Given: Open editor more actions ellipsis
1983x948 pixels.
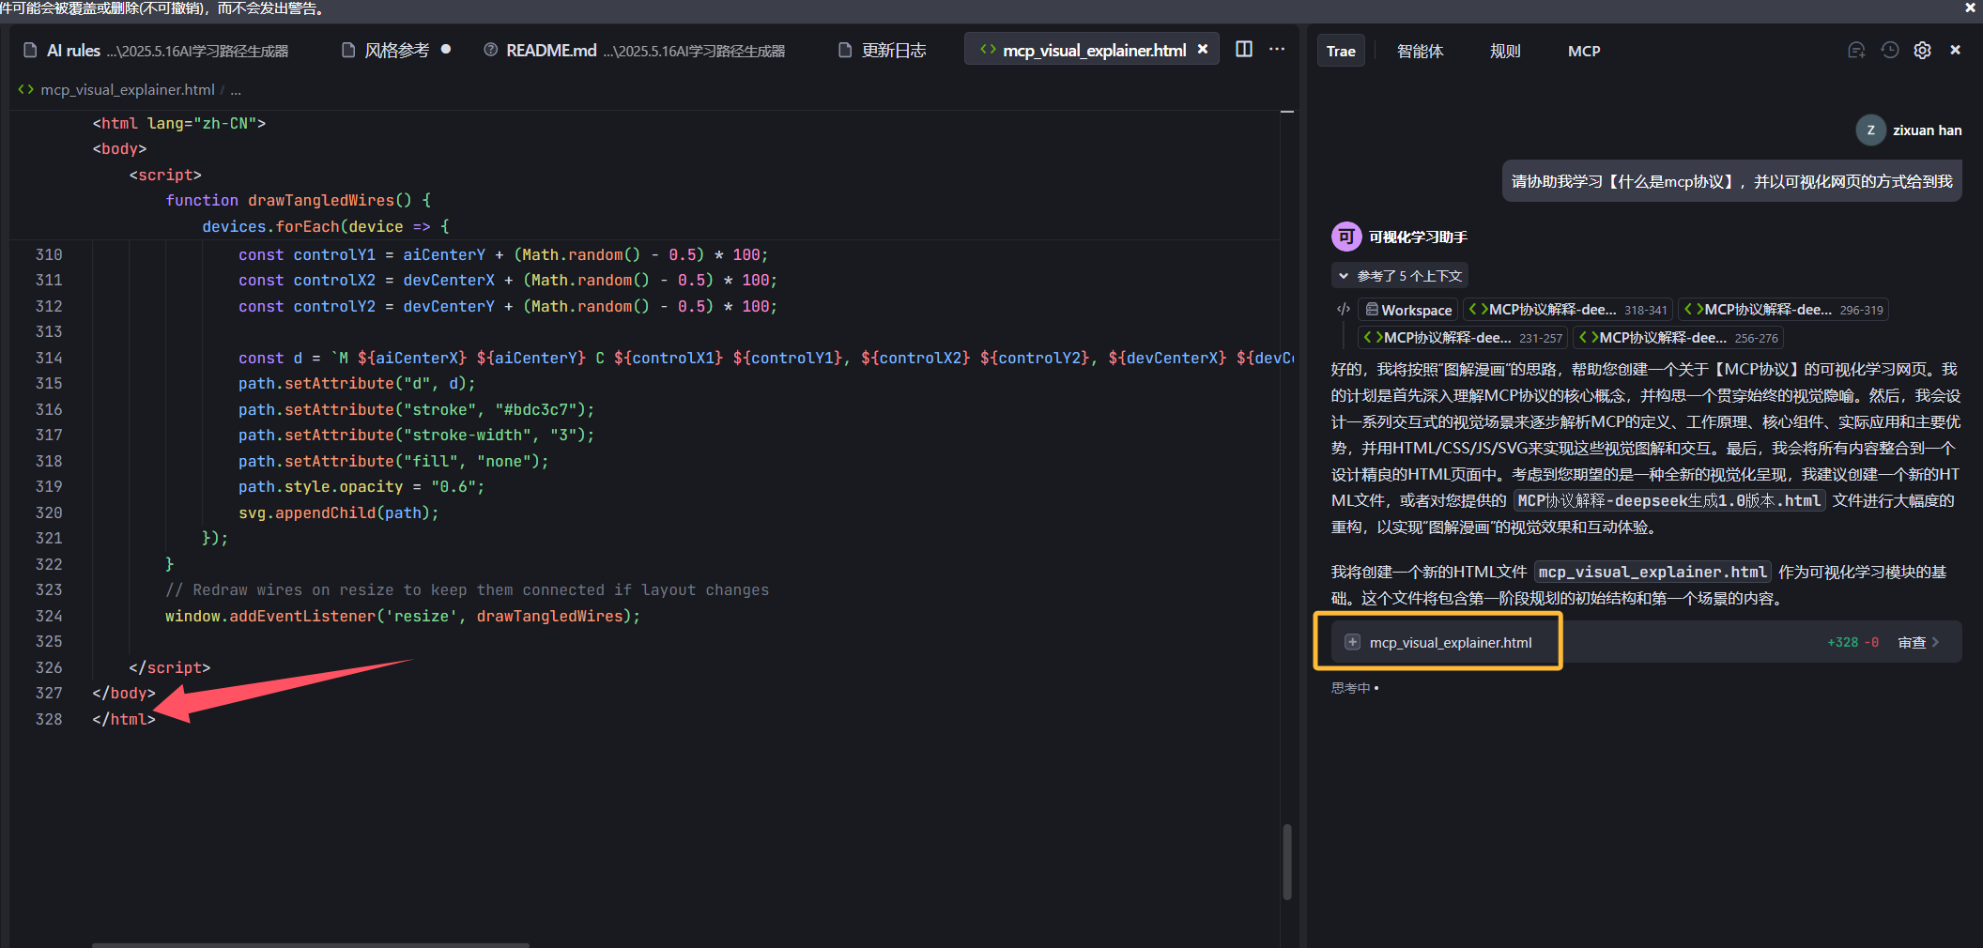Looking at the screenshot, I should [x=1277, y=50].
